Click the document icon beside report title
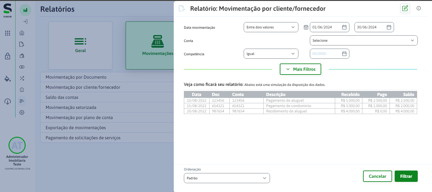The image size is (432, 192). [182, 9]
